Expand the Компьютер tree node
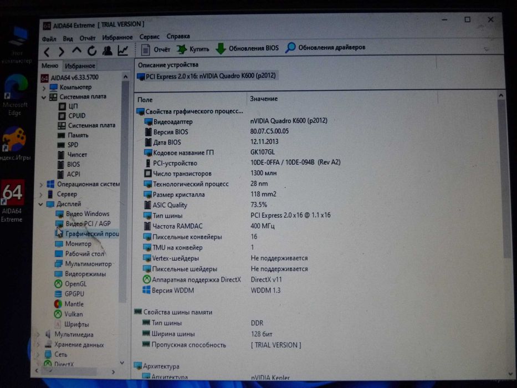This screenshot has width=517, height=388. coord(44,88)
